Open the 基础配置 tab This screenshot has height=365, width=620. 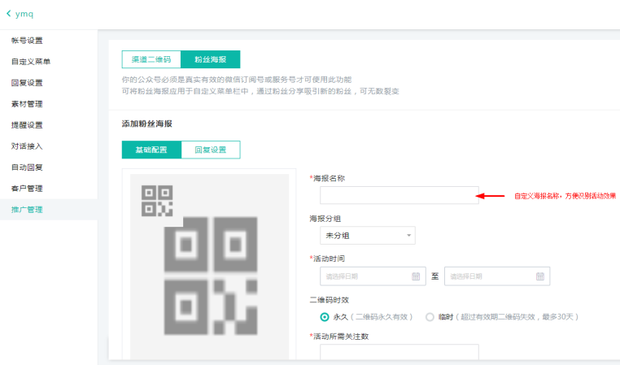pos(151,150)
